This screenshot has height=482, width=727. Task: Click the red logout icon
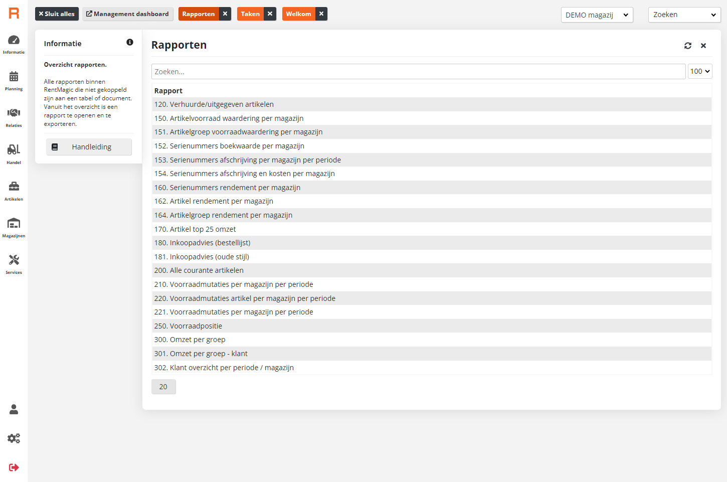click(14, 467)
